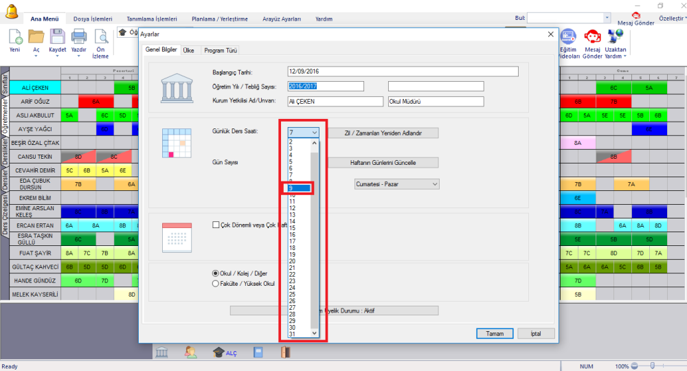This screenshot has height=371, width=687.
Task: Open Tanımlama İşlemleri menu
Action: pos(152,19)
